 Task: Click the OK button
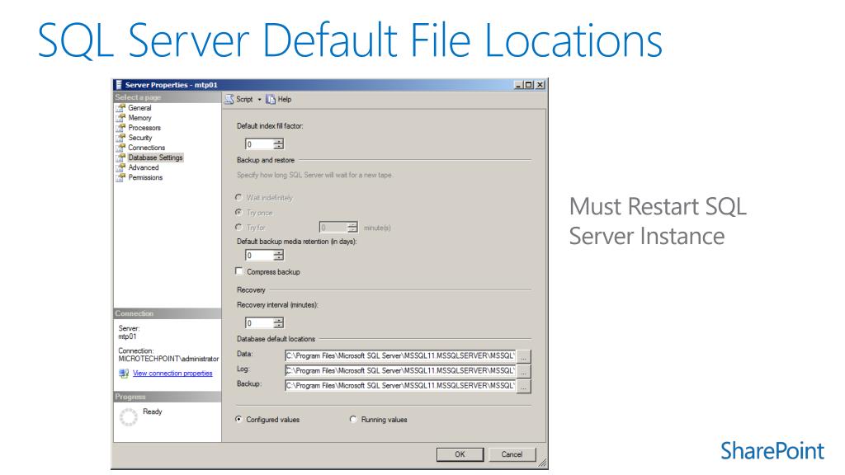point(460,454)
